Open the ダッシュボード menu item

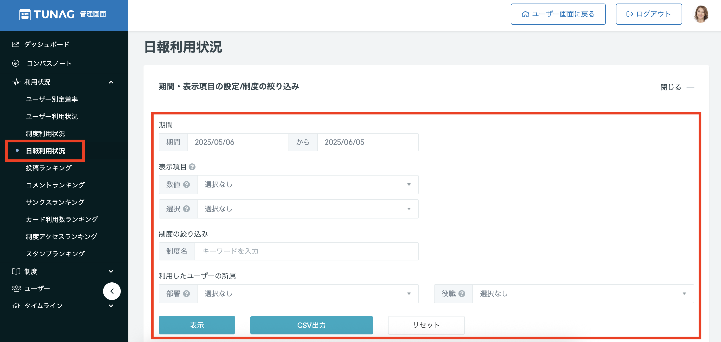pos(47,44)
